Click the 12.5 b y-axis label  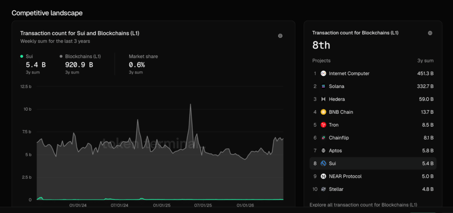point(26,86)
